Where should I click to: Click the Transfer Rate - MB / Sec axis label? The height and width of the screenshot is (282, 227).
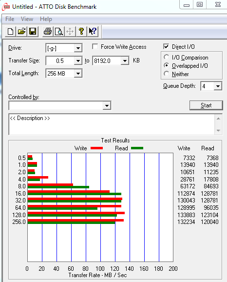click(97, 275)
